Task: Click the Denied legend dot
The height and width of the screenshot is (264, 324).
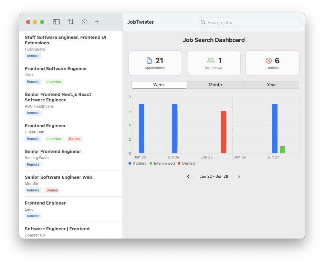Action: pyautogui.click(x=179, y=163)
